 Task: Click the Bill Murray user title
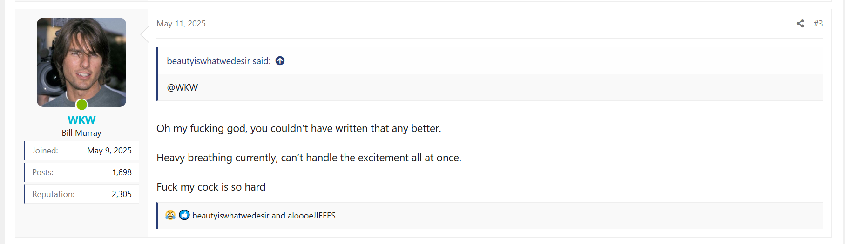[x=81, y=133]
